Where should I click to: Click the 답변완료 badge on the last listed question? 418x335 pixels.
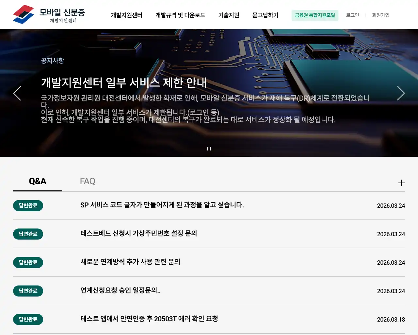click(28, 319)
